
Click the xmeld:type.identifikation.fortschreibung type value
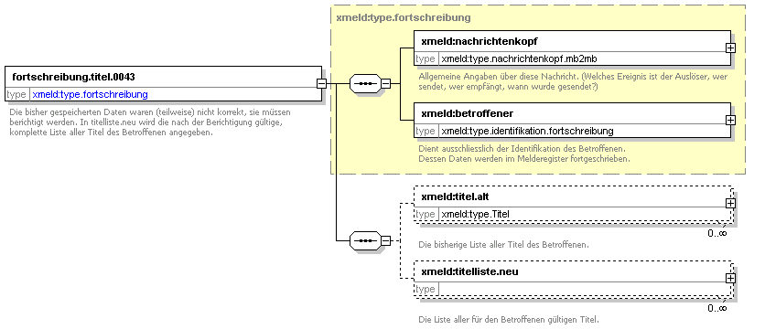click(x=527, y=131)
